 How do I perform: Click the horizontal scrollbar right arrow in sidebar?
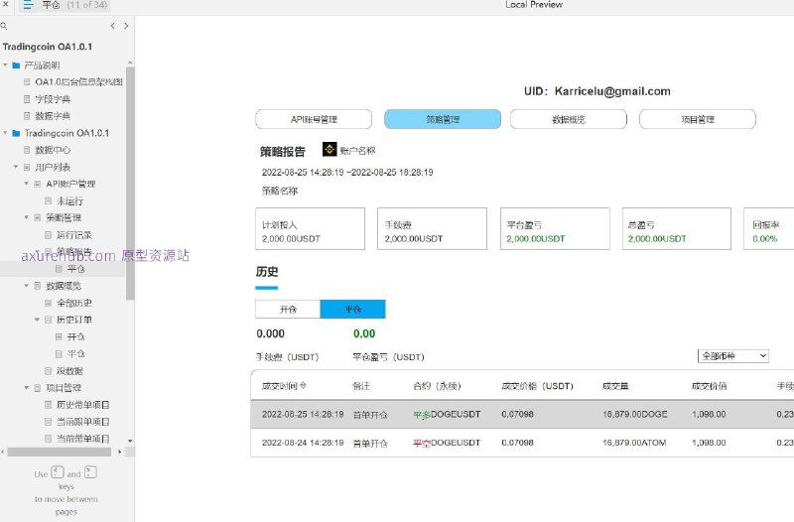pyautogui.click(x=119, y=452)
